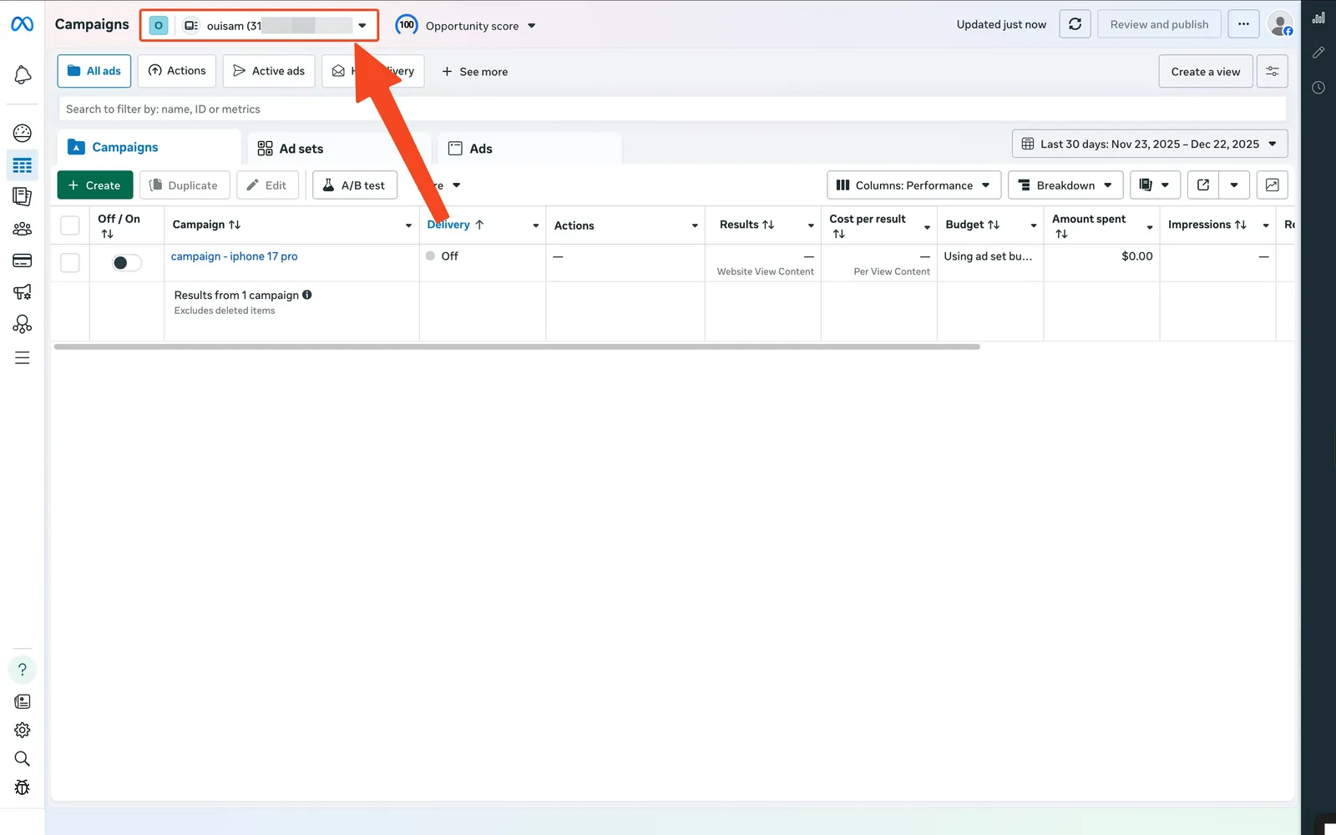The image size is (1336, 835).
Task: Open the Notifications bell icon
Action: pos(23,74)
